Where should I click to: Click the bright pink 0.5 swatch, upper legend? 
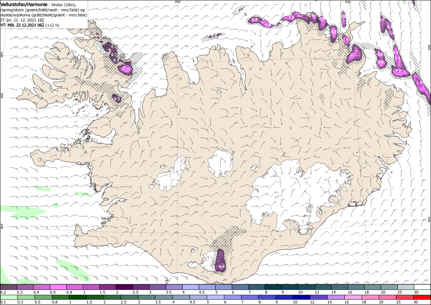pos(58,287)
